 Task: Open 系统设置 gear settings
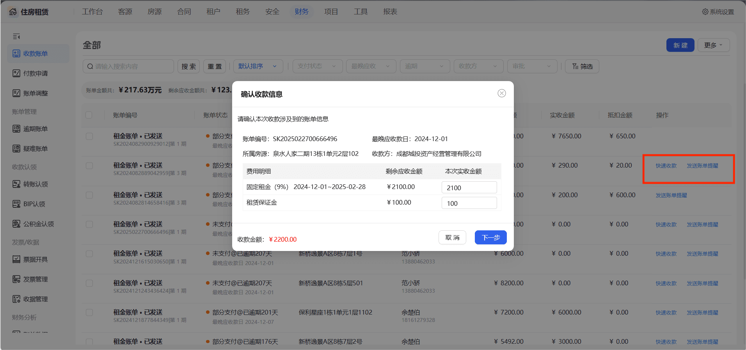click(718, 12)
